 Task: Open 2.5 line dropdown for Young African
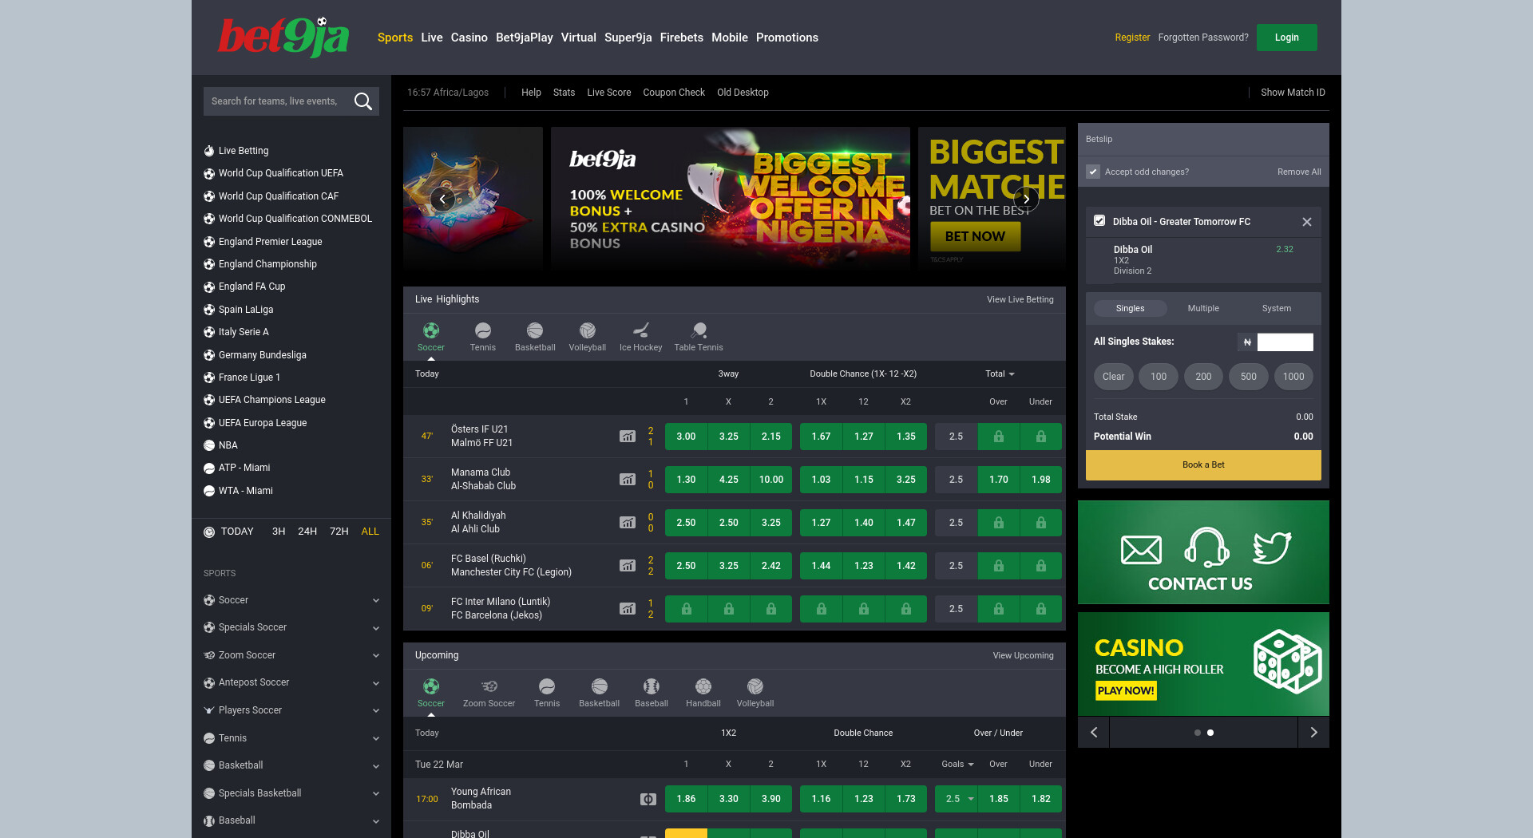click(x=957, y=799)
